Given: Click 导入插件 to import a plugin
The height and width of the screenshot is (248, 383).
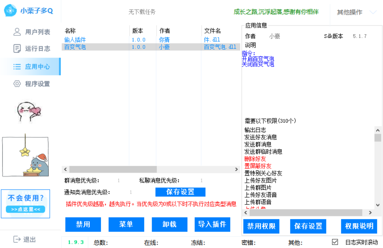Looking at the screenshot, I should (x=213, y=225).
